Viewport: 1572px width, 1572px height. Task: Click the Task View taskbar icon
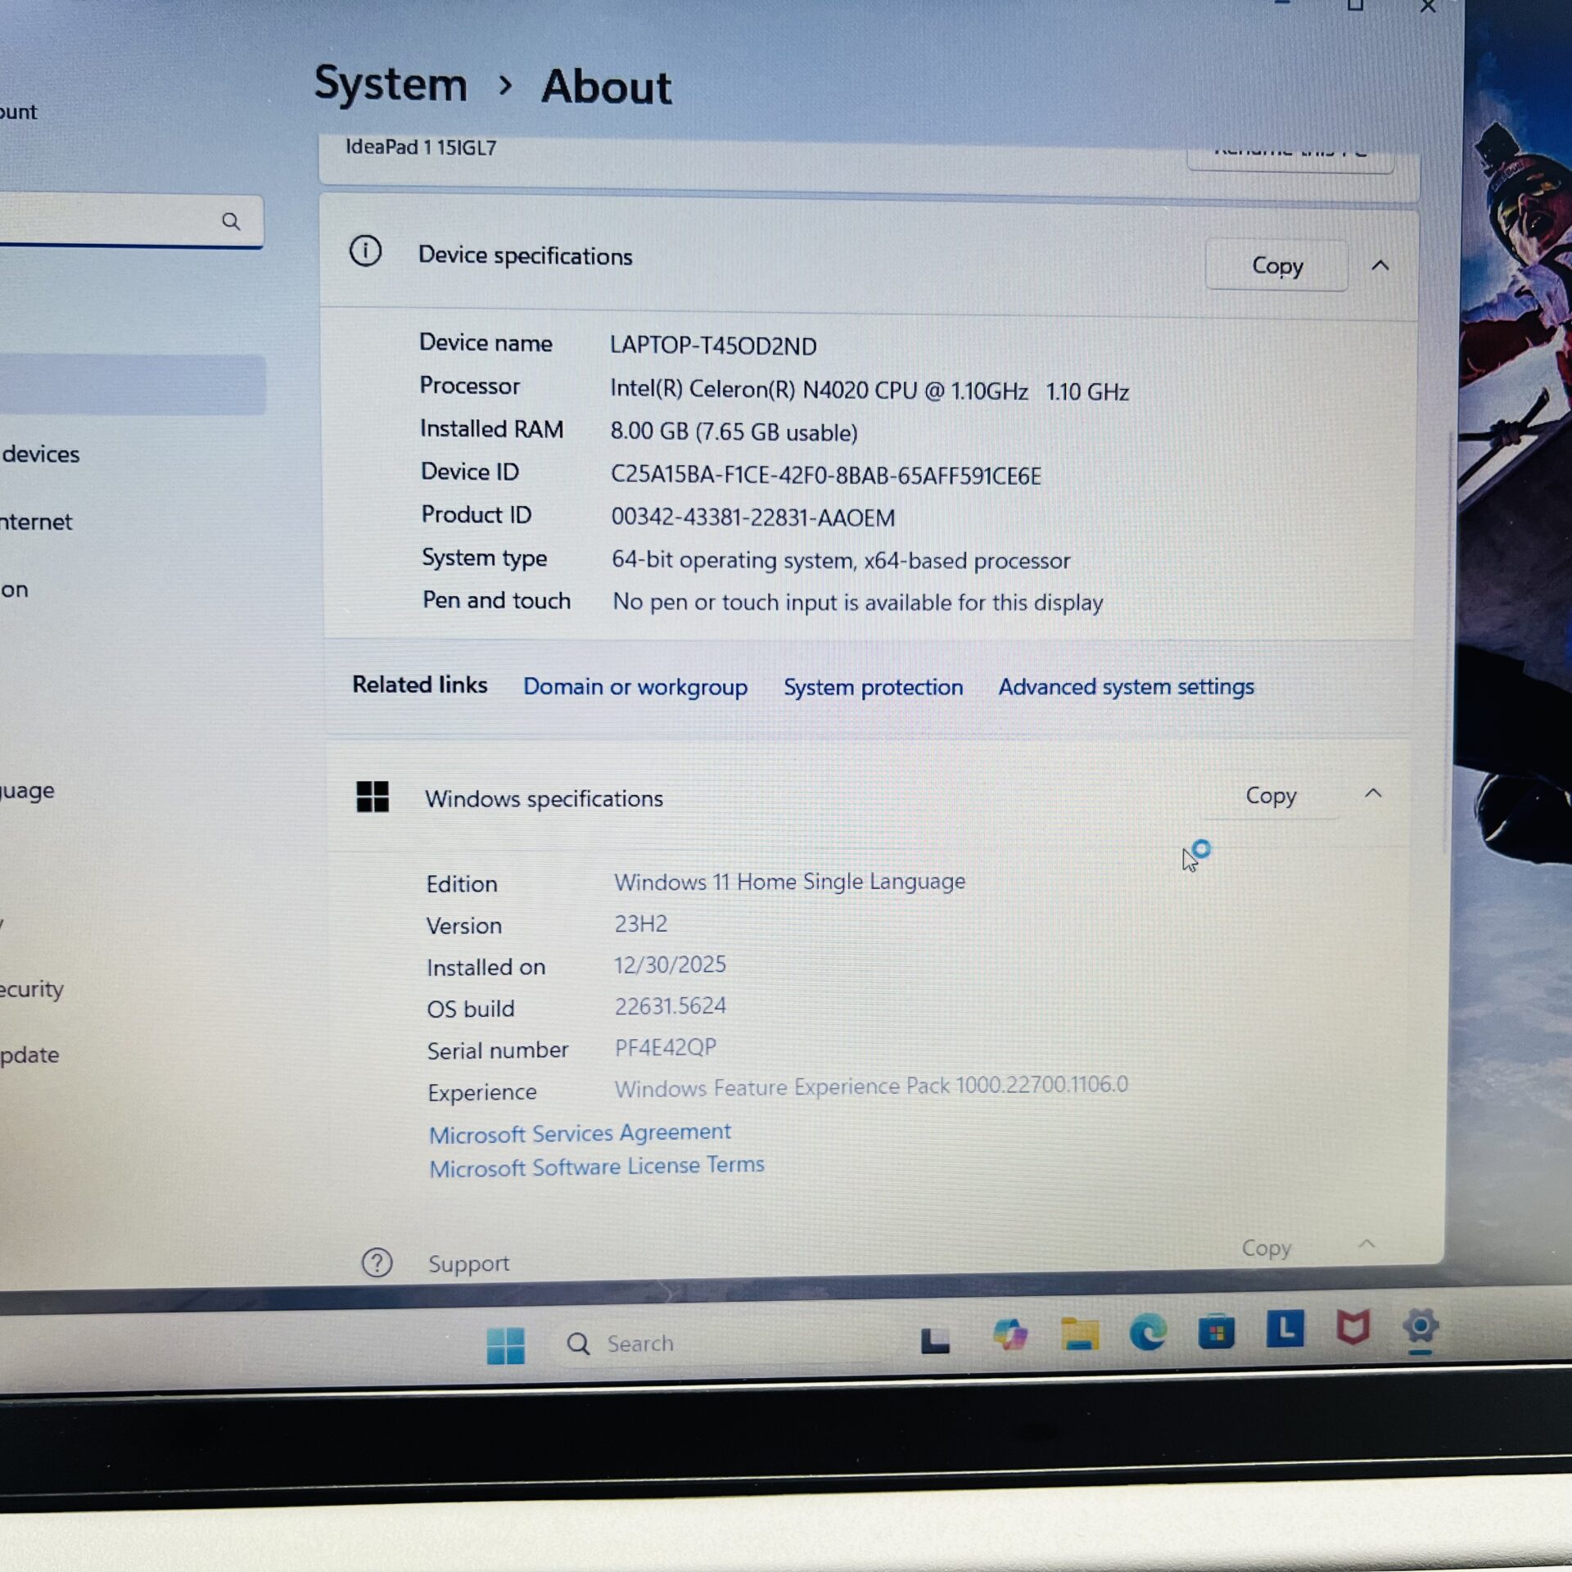click(935, 1340)
